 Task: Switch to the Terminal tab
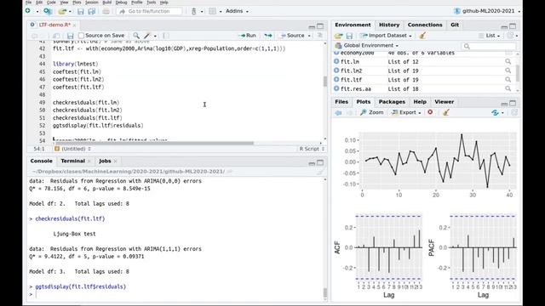click(72, 161)
